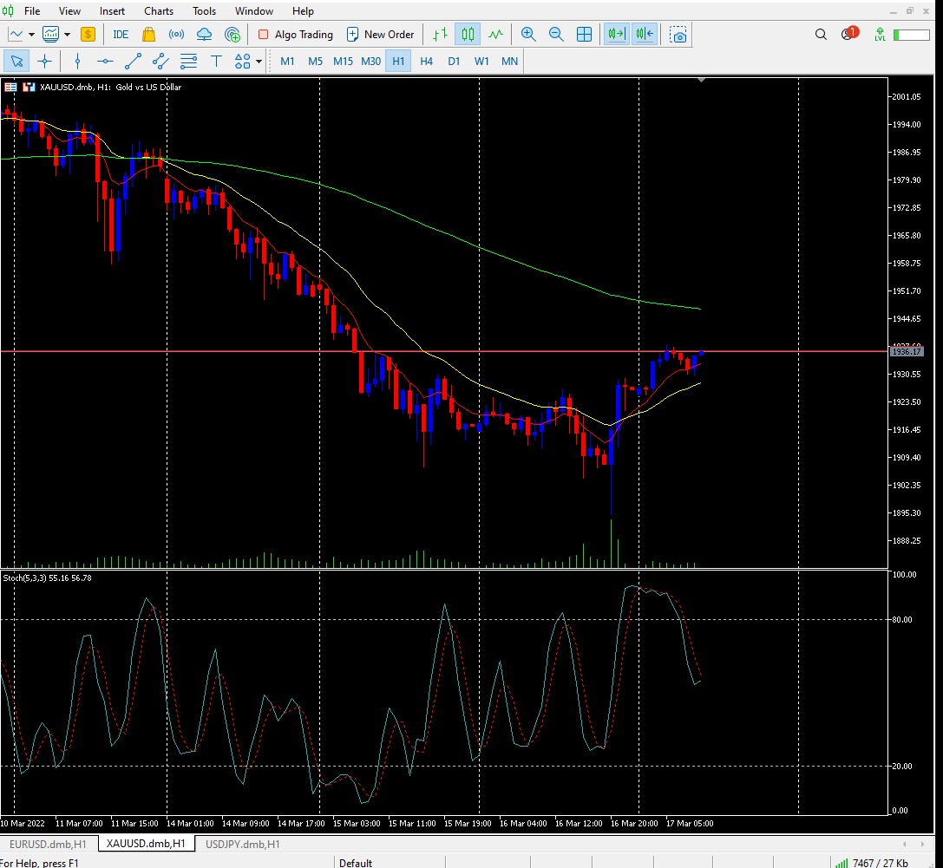Switch to the USDJPY.dmb,H1 chart tab
The height and width of the screenshot is (868, 943).
(x=242, y=844)
